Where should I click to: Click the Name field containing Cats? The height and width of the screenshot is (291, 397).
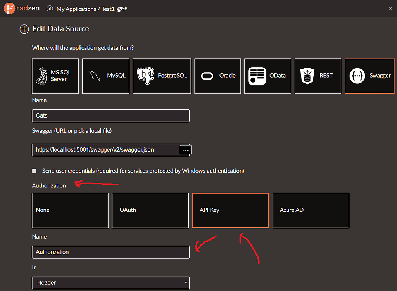coord(110,116)
